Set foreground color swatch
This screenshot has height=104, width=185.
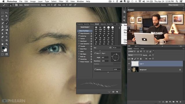[3, 48]
